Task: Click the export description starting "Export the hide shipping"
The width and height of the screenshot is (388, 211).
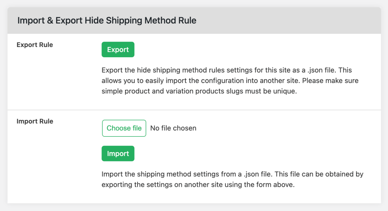Action: (x=230, y=81)
